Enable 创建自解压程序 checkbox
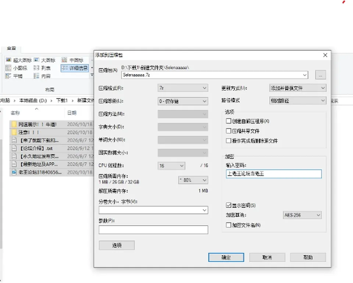 [x=228, y=121]
